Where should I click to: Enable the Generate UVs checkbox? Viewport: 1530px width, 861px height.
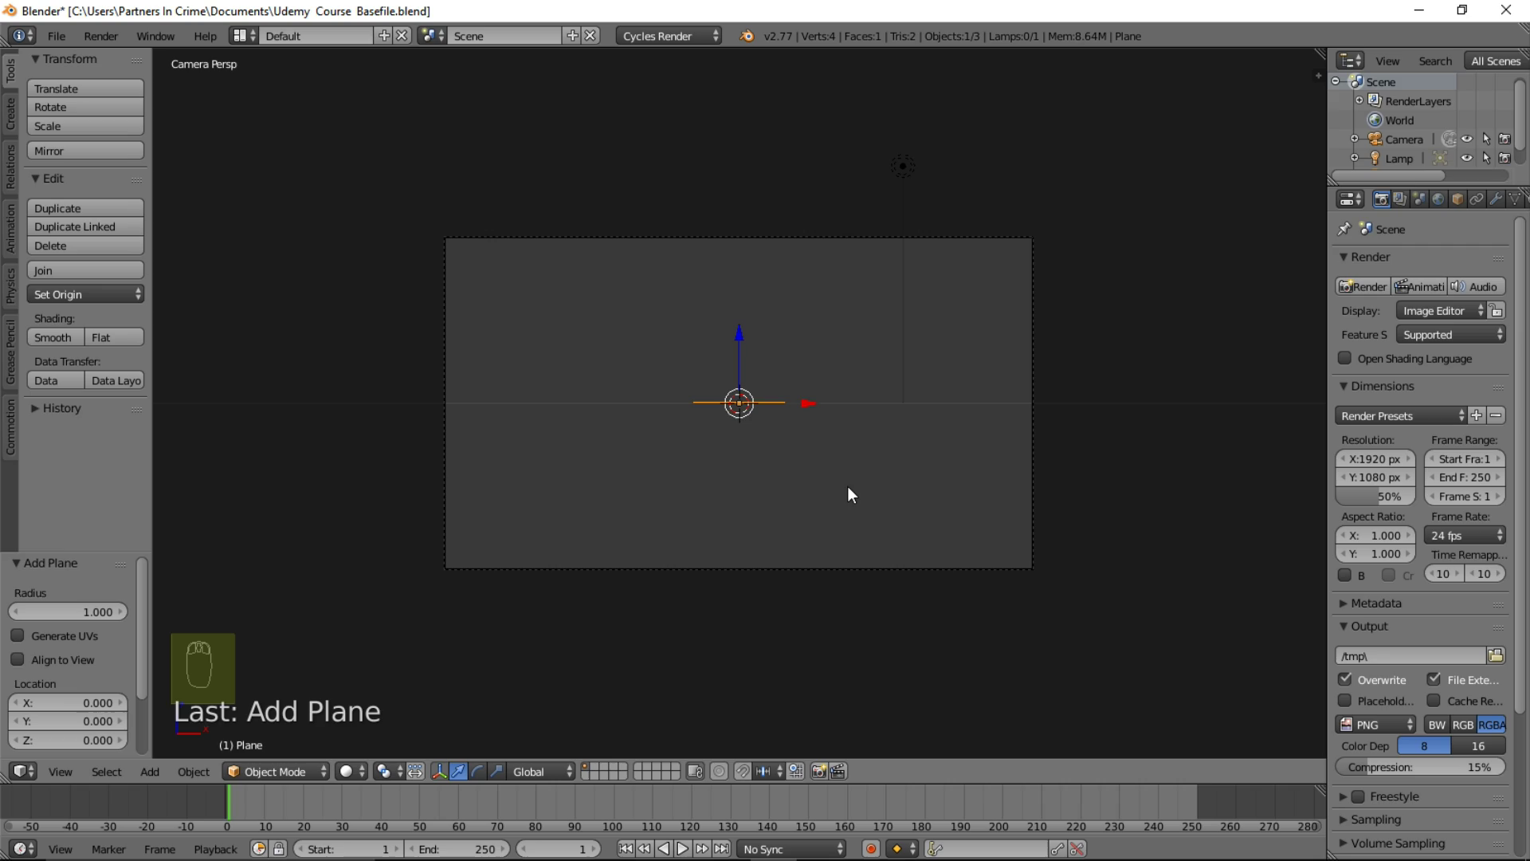click(x=18, y=635)
